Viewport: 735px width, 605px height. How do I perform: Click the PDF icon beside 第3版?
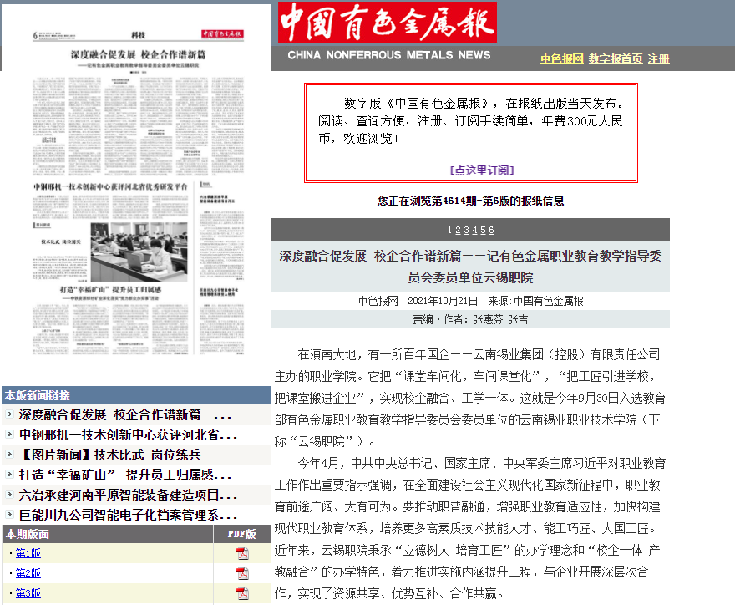[242, 593]
